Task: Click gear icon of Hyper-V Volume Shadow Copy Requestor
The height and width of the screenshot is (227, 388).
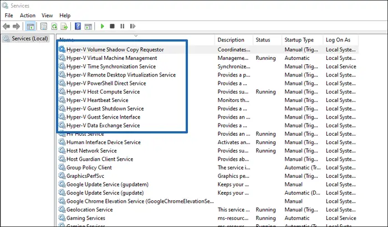Action: (62, 49)
